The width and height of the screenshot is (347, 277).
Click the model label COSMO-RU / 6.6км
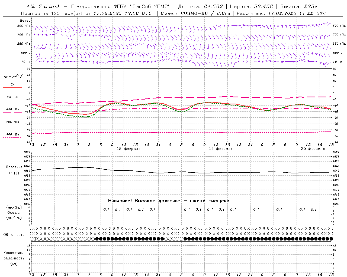205,13
